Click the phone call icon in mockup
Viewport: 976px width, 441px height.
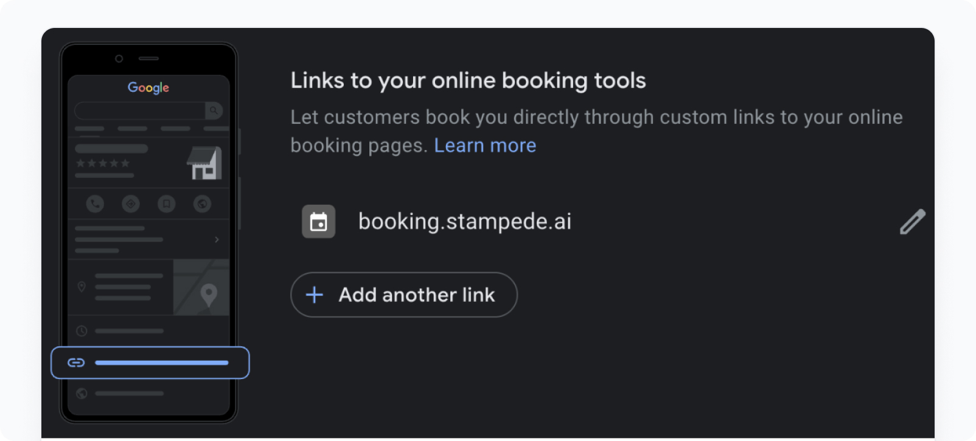[x=95, y=204]
